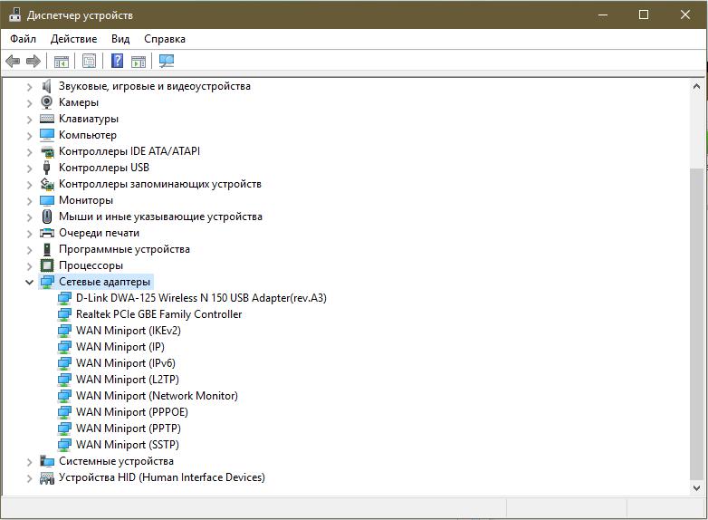
Task: Click the vertical scrollbar thumb
Action: pos(696,325)
